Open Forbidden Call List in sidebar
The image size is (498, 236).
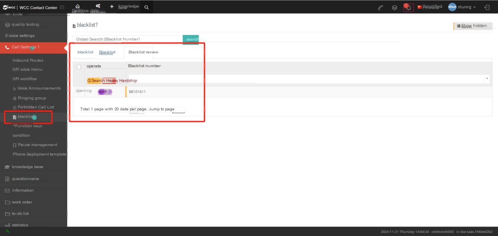coord(33,107)
